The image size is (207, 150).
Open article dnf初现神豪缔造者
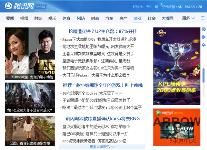coord(94,141)
